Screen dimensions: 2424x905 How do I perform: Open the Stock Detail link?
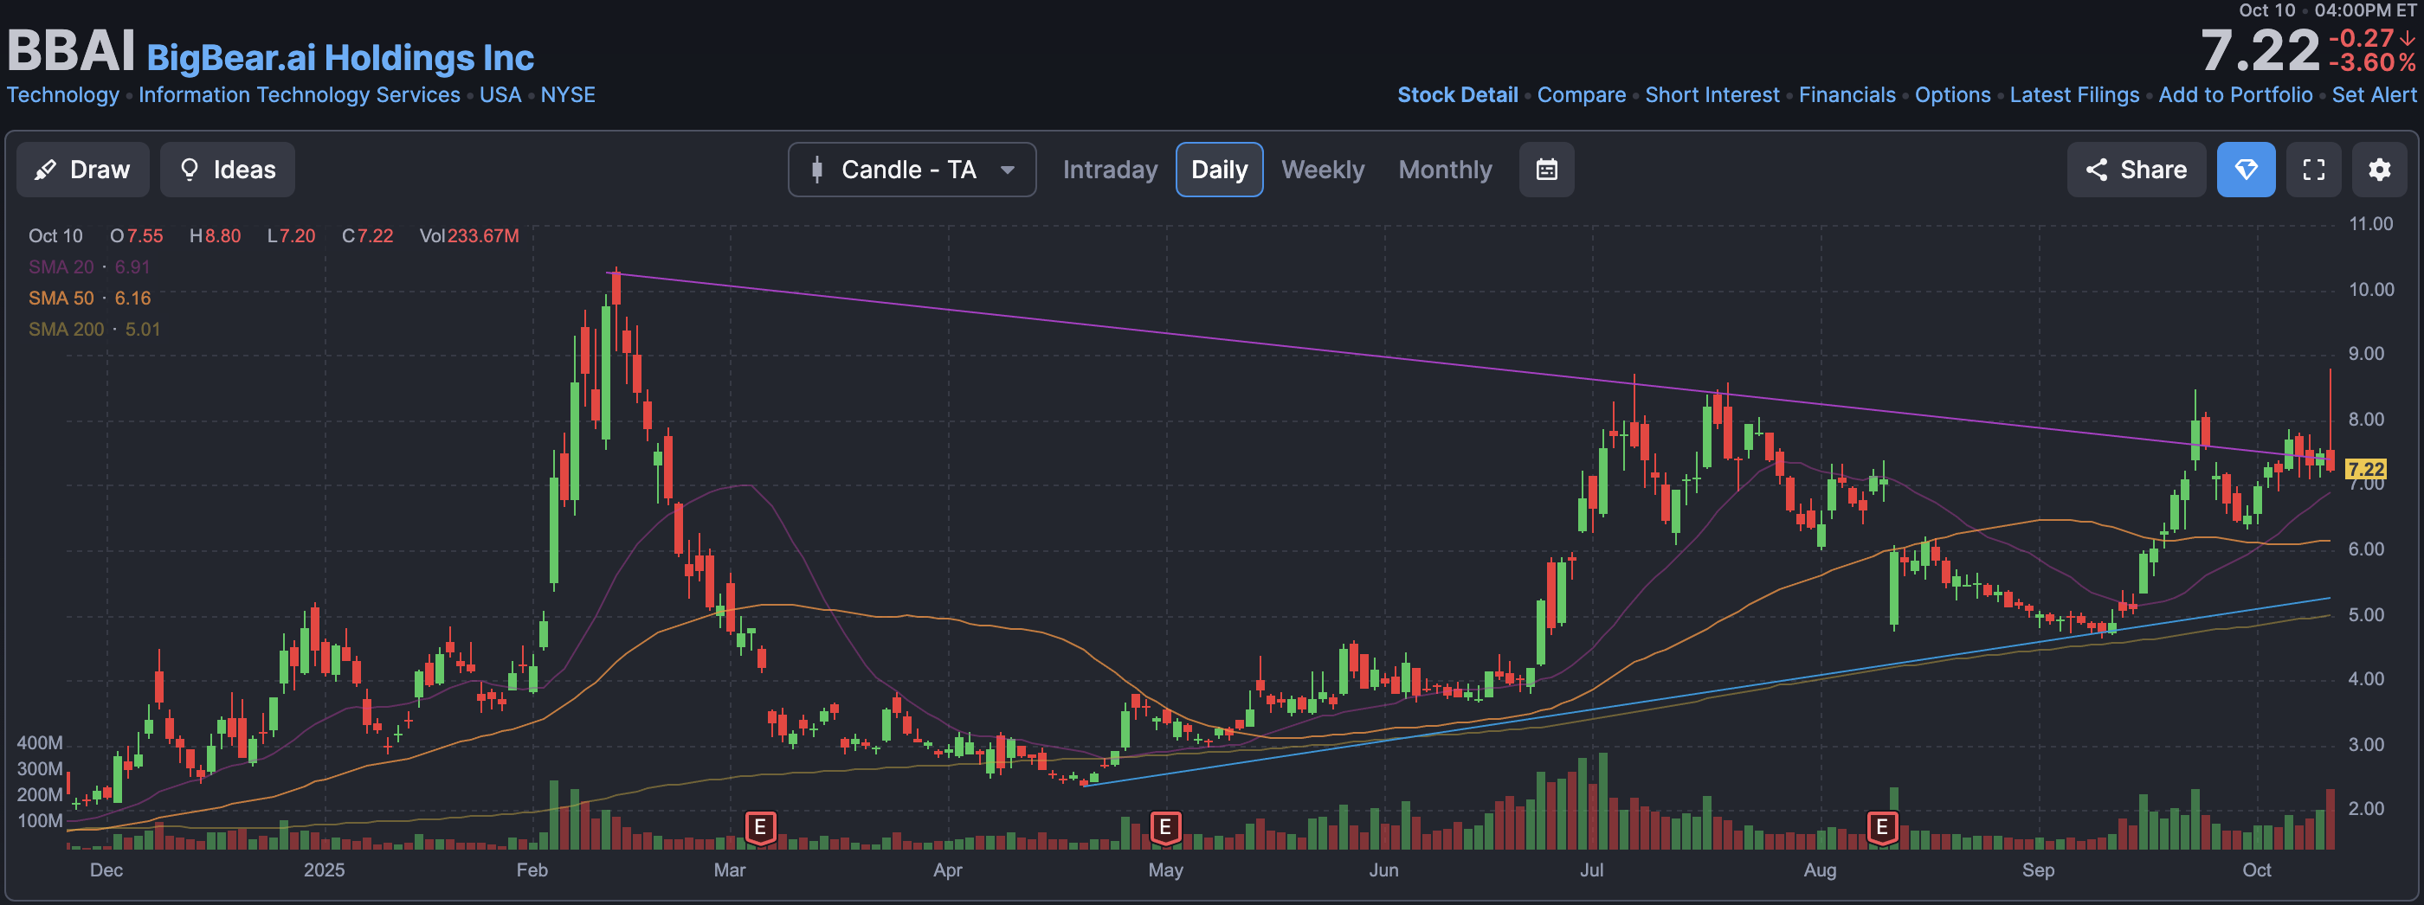[x=1457, y=95]
